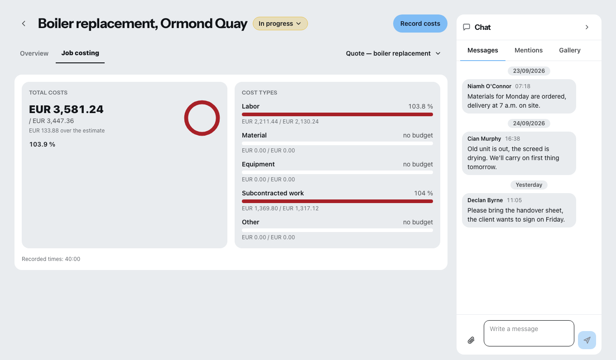616x360 pixels.
Task: Click 'EUR 2,211.44 / EUR 2,130.24' labor amounts
Action: coord(281,122)
